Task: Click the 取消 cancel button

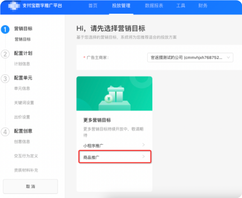Action: 30,187
